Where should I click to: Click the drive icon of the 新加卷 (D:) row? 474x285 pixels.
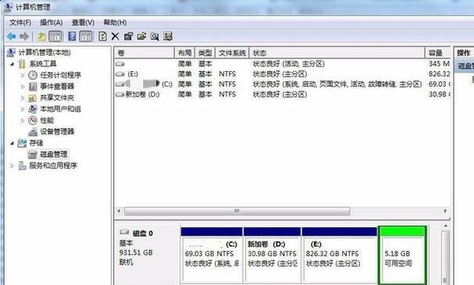click(120, 94)
